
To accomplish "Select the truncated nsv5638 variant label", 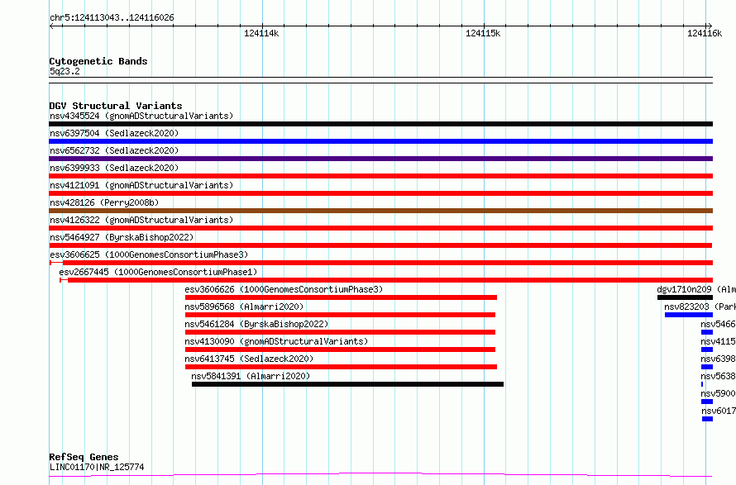I will (718, 376).
